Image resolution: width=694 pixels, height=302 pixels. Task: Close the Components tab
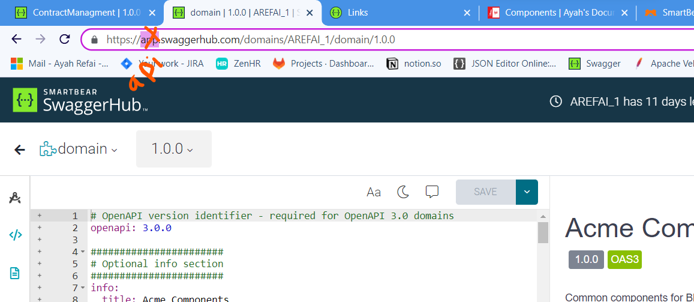(624, 13)
